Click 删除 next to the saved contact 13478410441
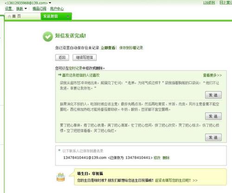Viewport: 232px width, 193px height. [166, 158]
